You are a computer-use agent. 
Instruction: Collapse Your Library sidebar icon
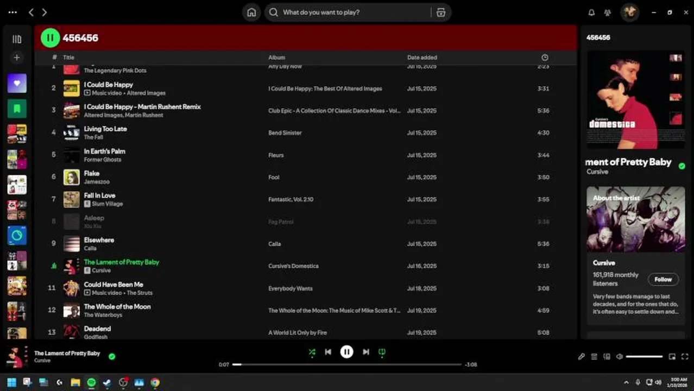[x=17, y=39]
